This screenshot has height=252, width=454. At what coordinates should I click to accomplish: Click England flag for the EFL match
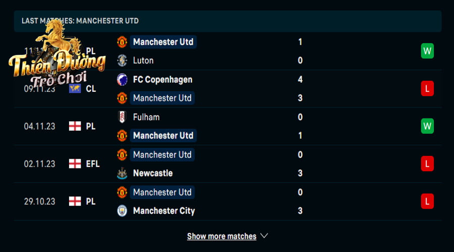(x=75, y=164)
